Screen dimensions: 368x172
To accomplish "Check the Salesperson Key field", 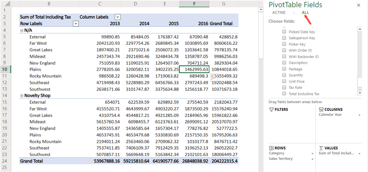I will pyautogui.click(x=284, y=38).
